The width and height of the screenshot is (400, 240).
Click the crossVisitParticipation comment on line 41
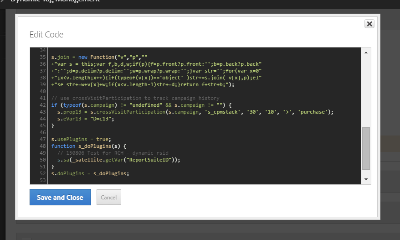coord(135,98)
